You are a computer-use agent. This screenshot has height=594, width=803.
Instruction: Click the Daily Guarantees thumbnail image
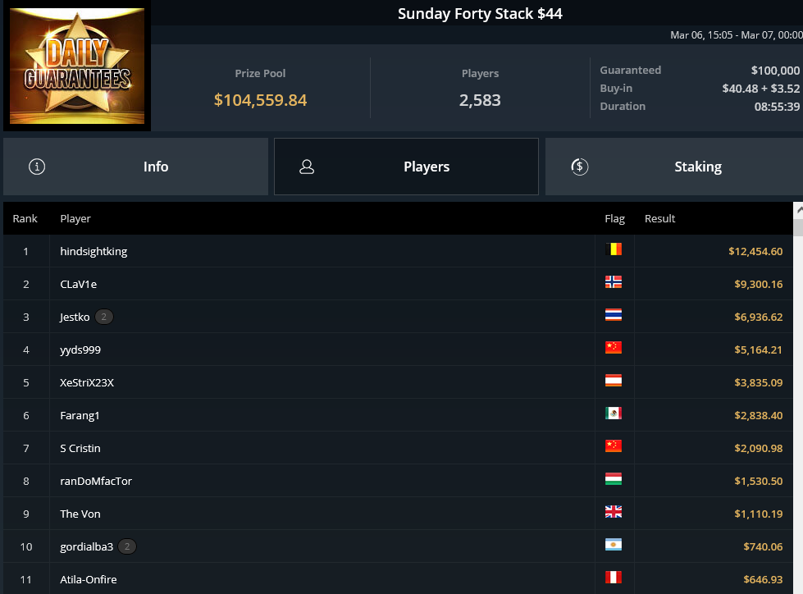(77, 66)
